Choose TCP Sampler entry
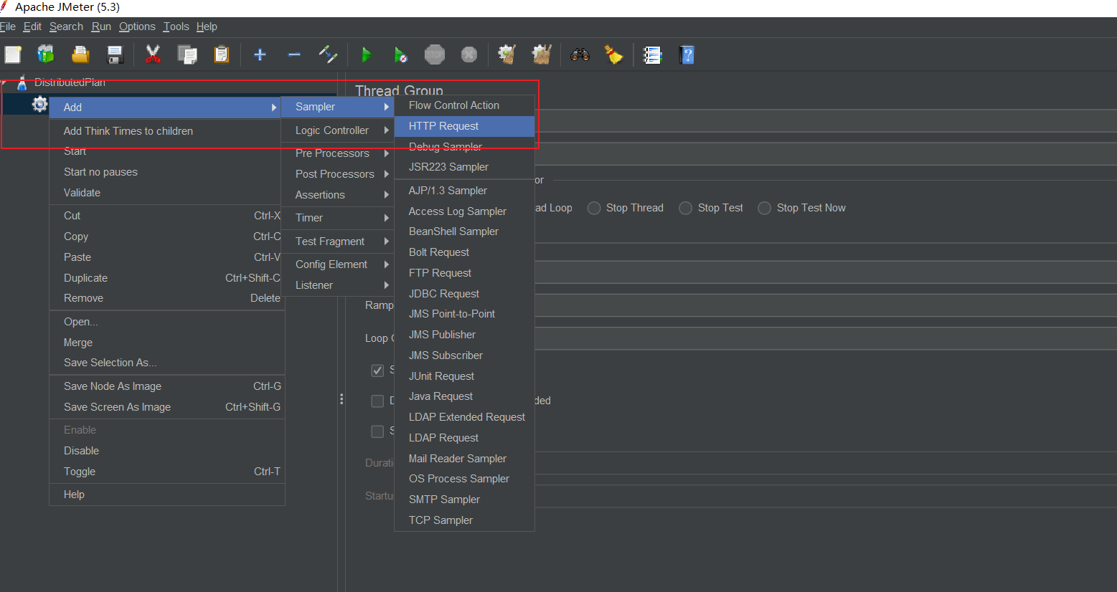Viewport: 1117px width, 592px height. pos(464,520)
